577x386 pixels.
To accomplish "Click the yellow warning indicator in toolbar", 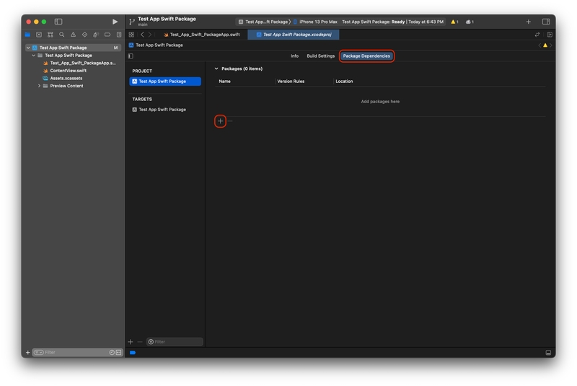I will coord(454,22).
